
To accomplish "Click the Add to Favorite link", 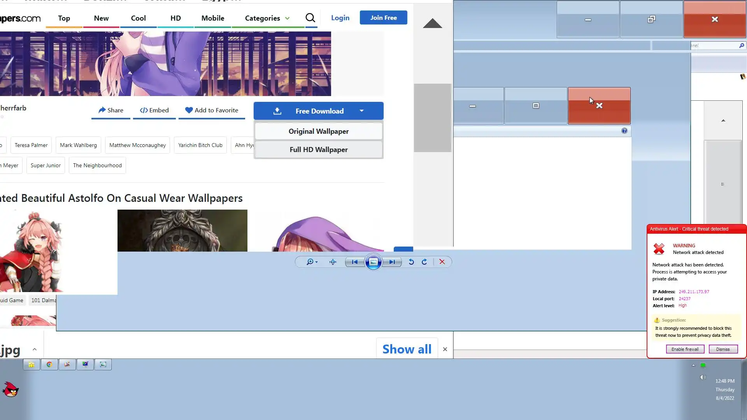I will point(212,110).
